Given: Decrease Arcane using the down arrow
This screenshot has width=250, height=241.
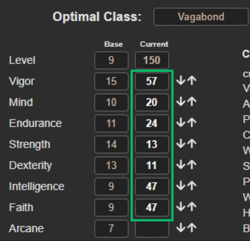Looking at the screenshot, I should (x=181, y=228).
